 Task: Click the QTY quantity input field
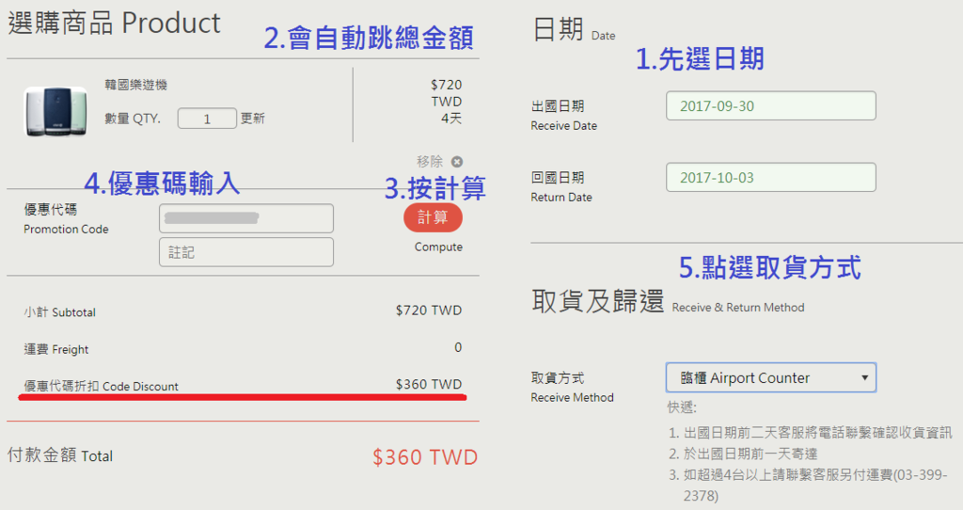pos(207,119)
